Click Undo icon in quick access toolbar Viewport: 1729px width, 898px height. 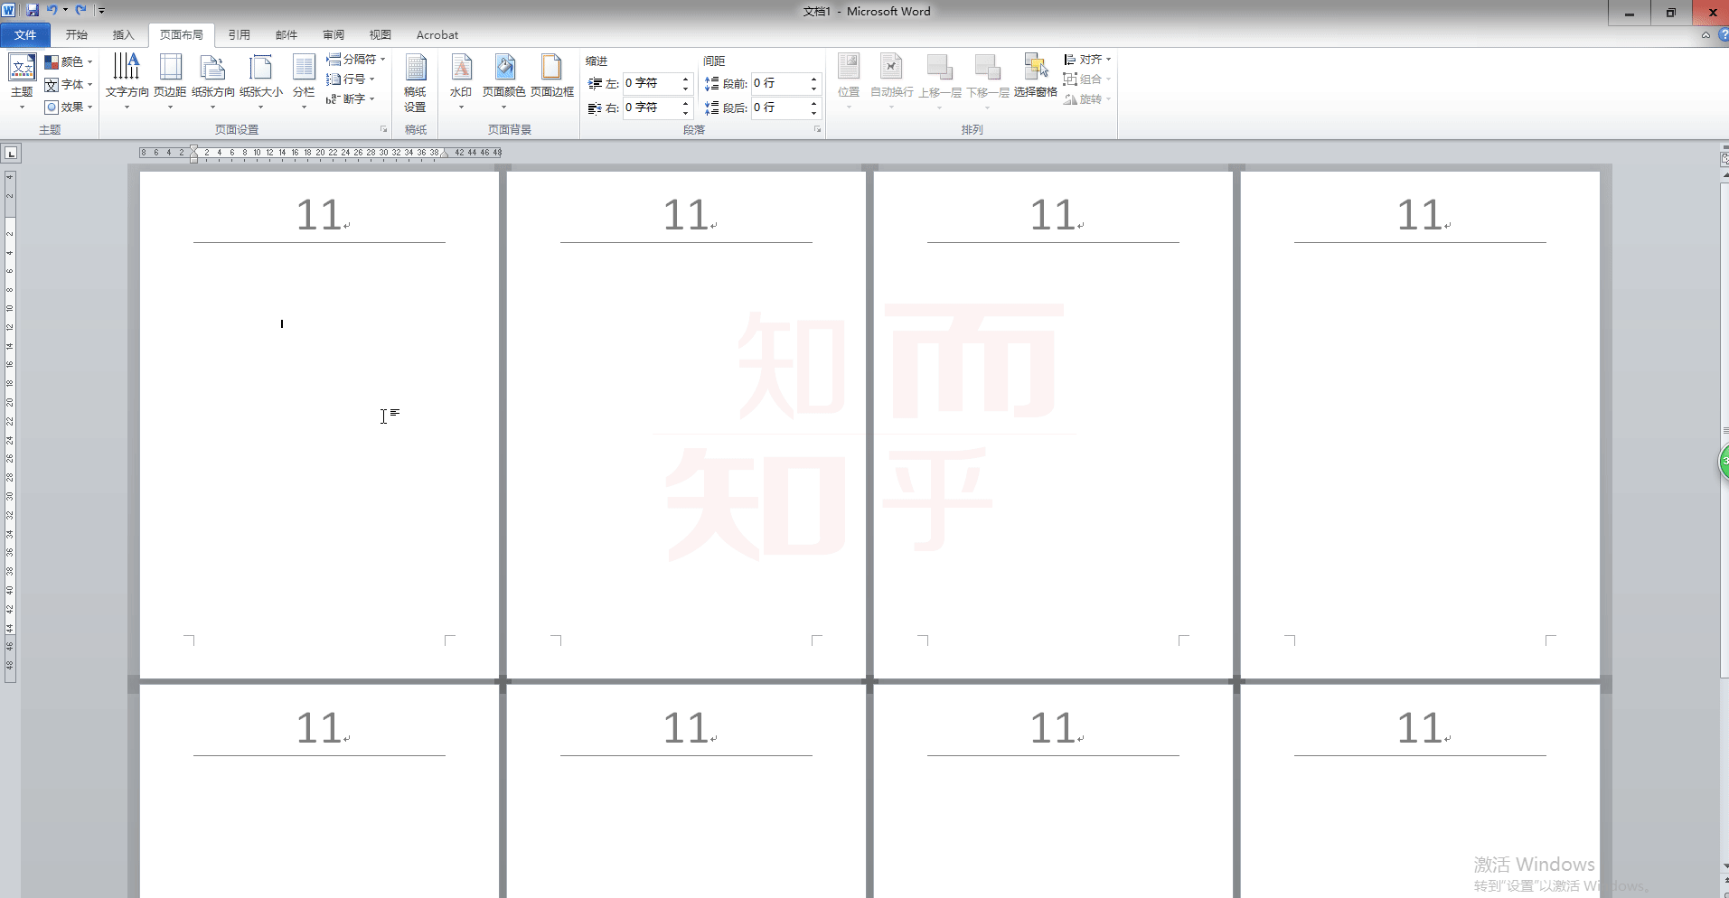pos(52,10)
